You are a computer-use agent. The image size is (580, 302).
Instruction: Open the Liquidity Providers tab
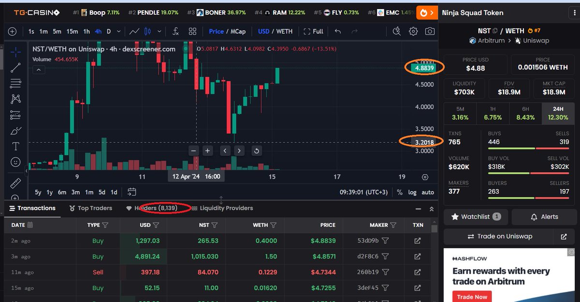point(222,208)
